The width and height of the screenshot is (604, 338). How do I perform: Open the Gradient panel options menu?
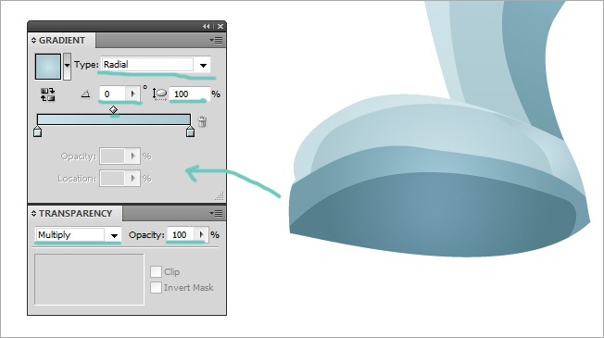pyautogui.click(x=216, y=40)
